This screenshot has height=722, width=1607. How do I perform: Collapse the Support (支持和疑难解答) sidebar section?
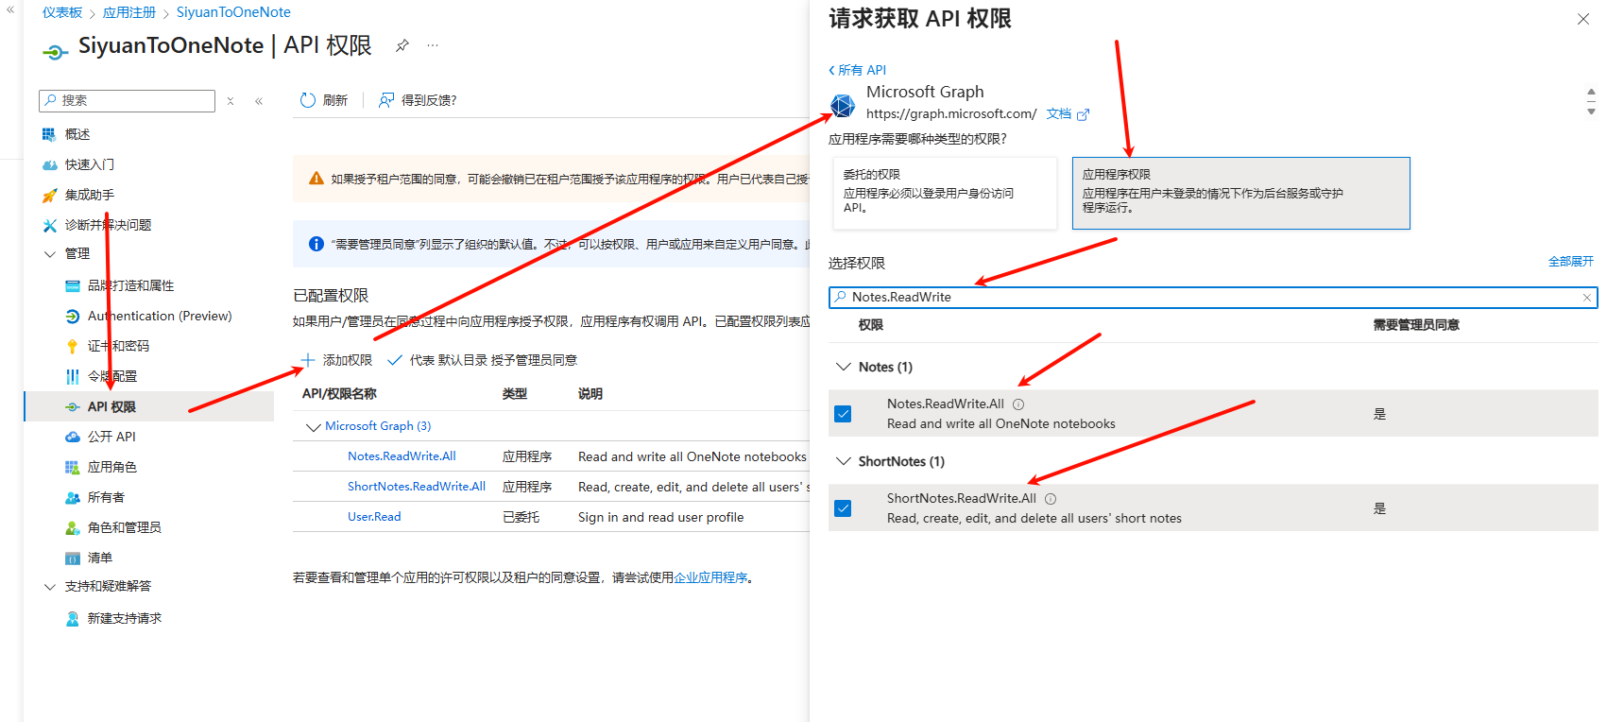pos(50,587)
